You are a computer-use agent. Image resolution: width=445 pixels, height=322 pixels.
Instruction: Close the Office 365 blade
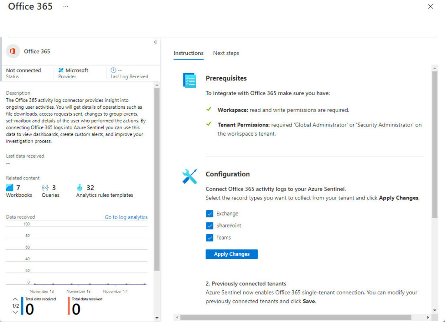430,6
